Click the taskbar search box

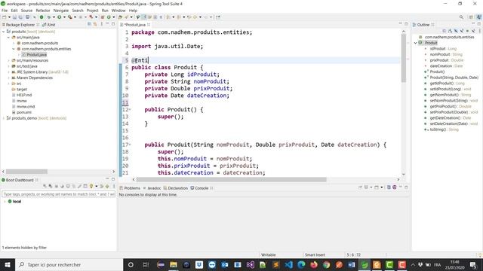(x=69, y=264)
